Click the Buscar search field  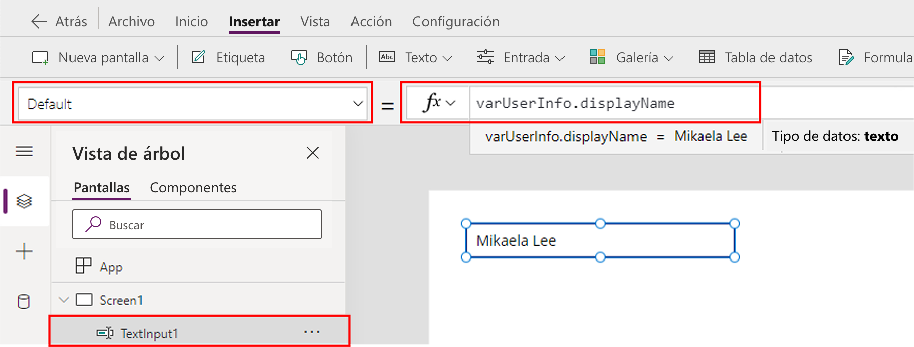point(197,224)
